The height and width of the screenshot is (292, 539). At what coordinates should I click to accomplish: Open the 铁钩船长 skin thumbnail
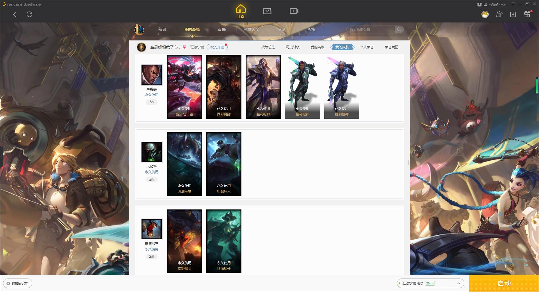(224, 241)
